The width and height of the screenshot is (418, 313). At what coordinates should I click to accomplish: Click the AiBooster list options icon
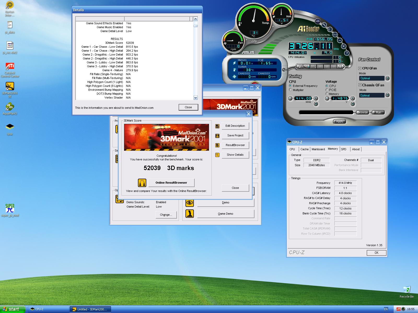330,29
